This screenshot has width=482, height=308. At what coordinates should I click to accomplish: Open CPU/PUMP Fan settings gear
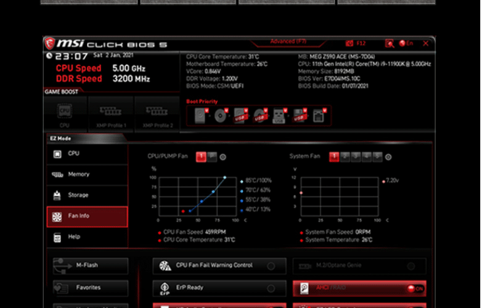[x=223, y=157]
